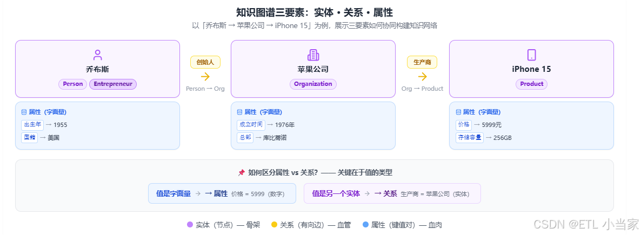Click the legend text 关系 (有向边) — 血管

(x=315, y=225)
